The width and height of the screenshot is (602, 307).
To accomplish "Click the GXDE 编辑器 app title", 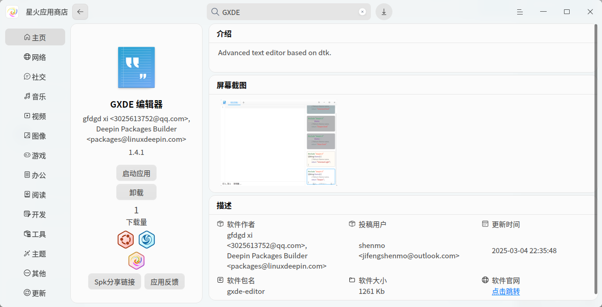I will [136, 104].
